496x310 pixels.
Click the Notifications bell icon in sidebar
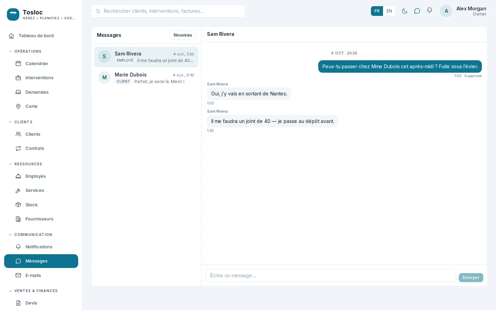coord(18,247)
